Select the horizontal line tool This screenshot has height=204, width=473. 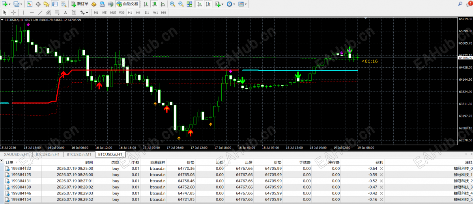pyautogui.click(x=32, y=13)
